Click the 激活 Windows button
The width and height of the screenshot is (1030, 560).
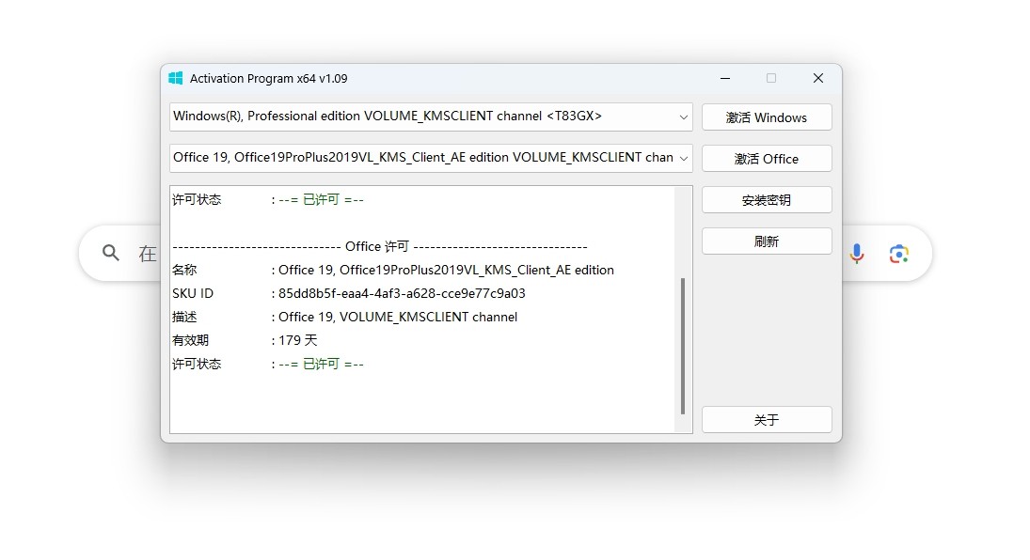point(767,117)
